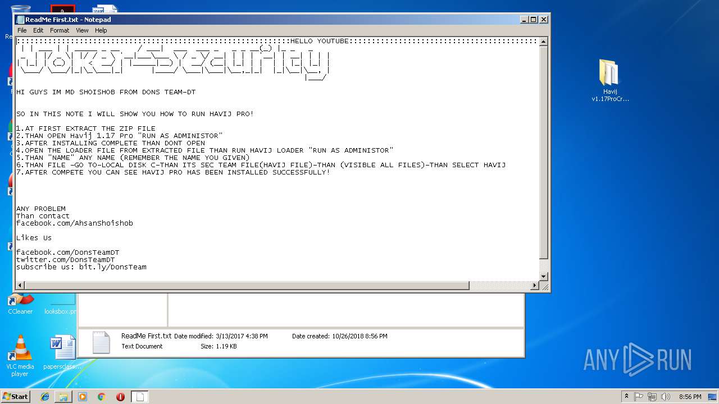Open the File menu in Notepad
Image resolution: width=719 pixels, height=404 pixels.
22,30
